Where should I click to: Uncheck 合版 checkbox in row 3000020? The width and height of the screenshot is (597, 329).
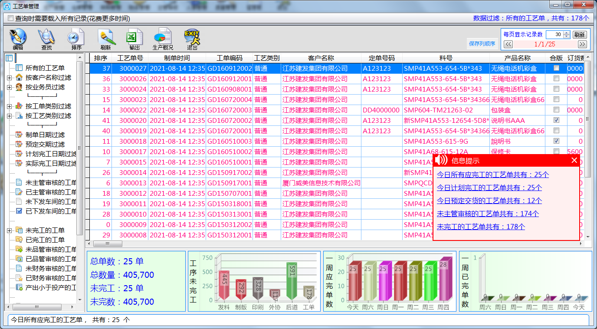pyautogui.click(x=556, y=120)
